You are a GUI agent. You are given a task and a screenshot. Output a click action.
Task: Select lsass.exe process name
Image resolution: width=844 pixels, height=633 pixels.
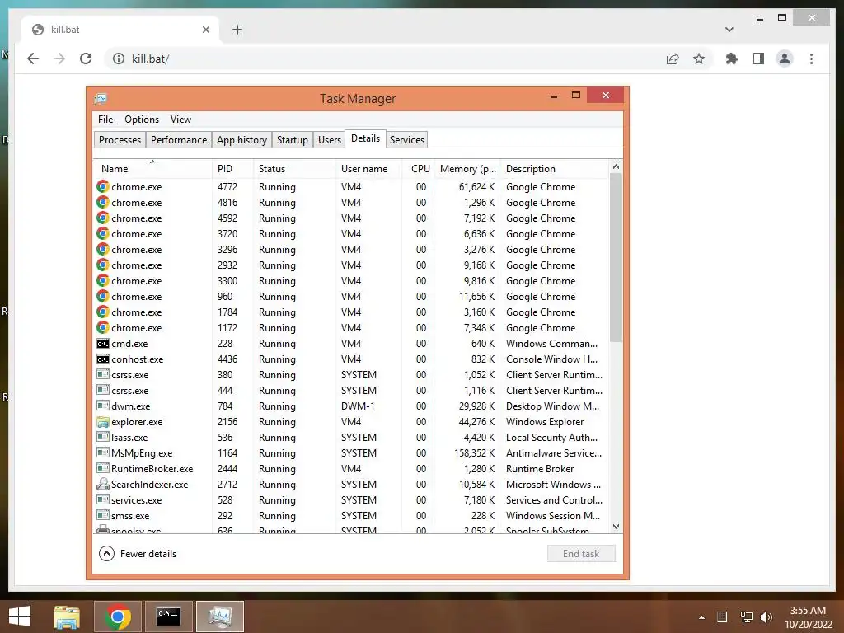pos(129,438)
